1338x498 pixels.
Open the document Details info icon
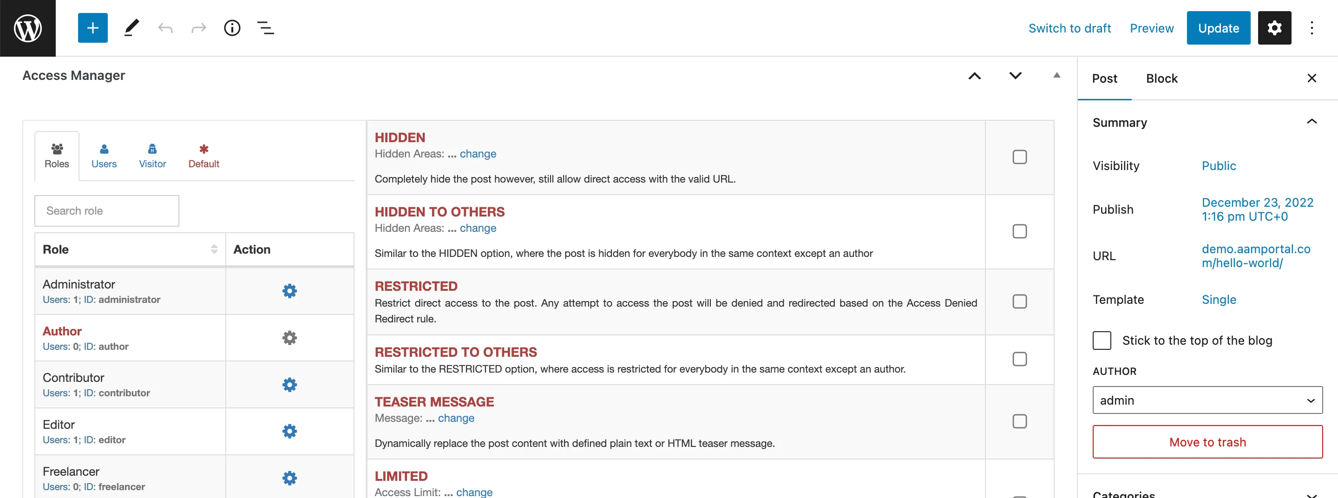click(x=232, y=28)
